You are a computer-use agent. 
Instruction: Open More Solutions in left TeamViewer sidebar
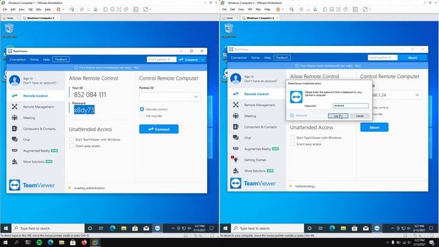click(x=34, y=162)
